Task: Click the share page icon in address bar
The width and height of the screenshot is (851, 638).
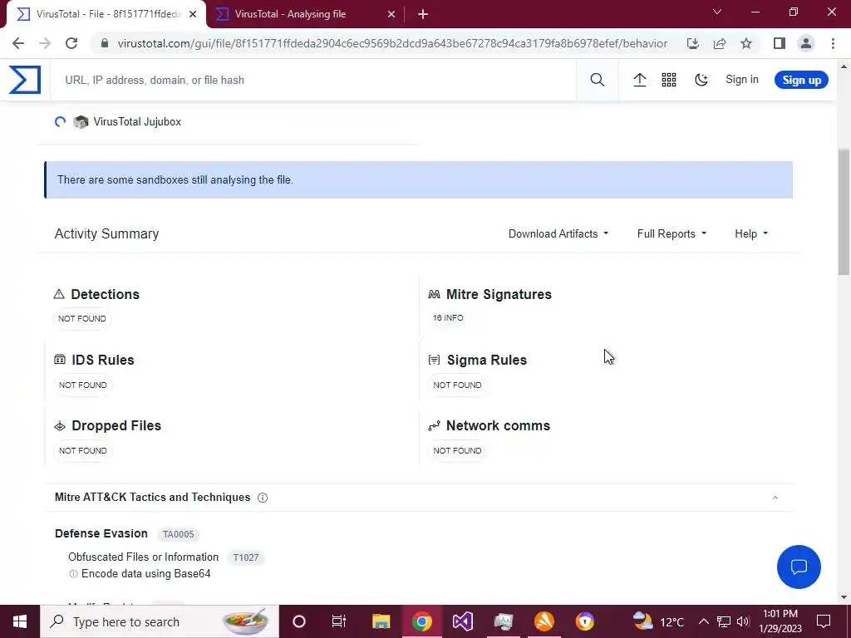Action: pos(720,43)
